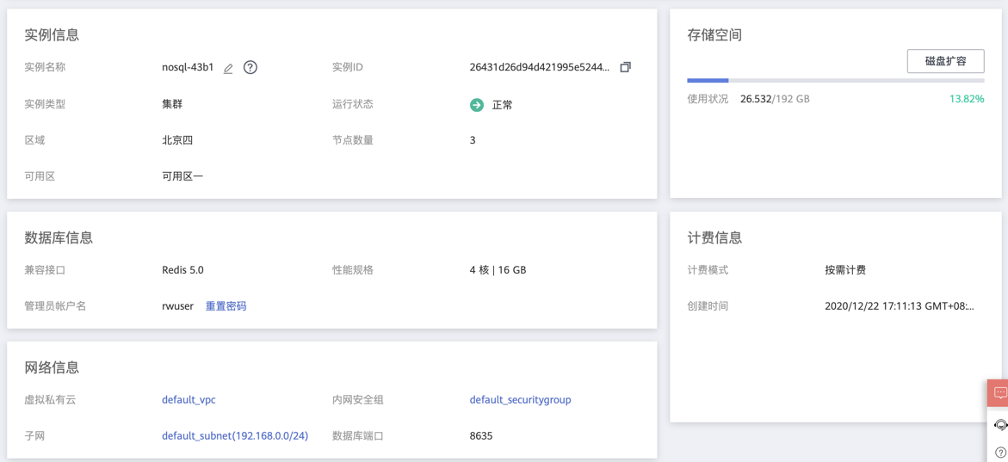Image resolution: width=1008 pixels, height=462 pixels.
Task: Click the 13.82% usage percentage
Action: point(966,99)
